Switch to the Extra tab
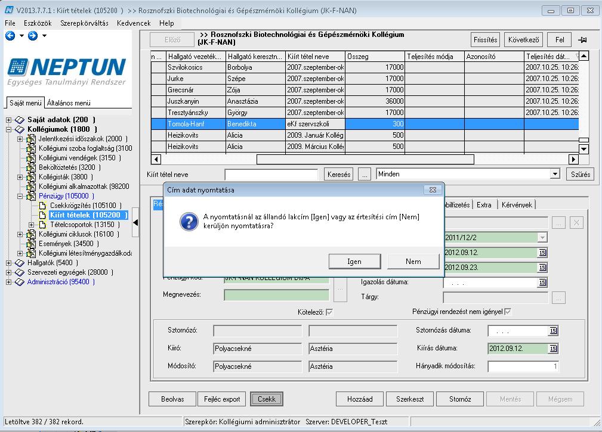 [484, 205]
